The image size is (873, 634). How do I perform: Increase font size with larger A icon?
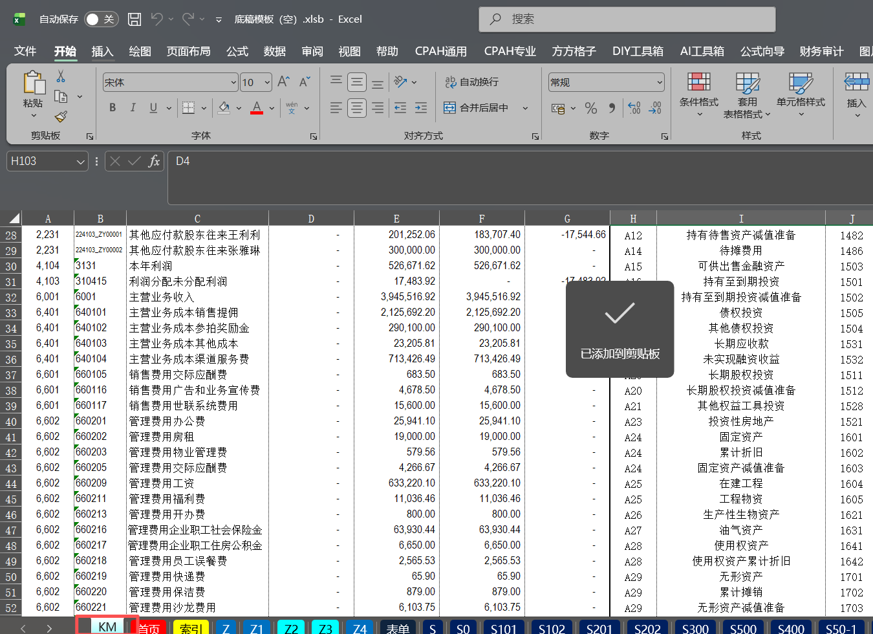(283, 82)
